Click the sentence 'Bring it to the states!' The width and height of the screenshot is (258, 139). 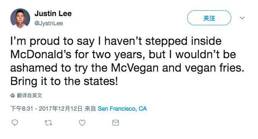tap(64, 81)
